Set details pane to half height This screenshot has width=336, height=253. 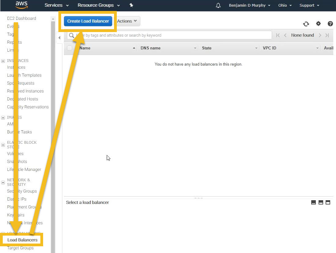[321, 202]
